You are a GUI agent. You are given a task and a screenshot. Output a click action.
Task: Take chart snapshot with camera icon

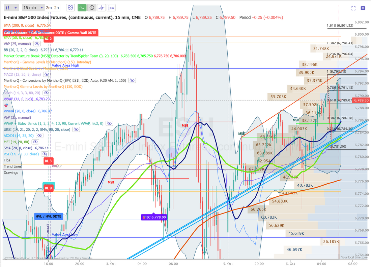coord(363,8)
